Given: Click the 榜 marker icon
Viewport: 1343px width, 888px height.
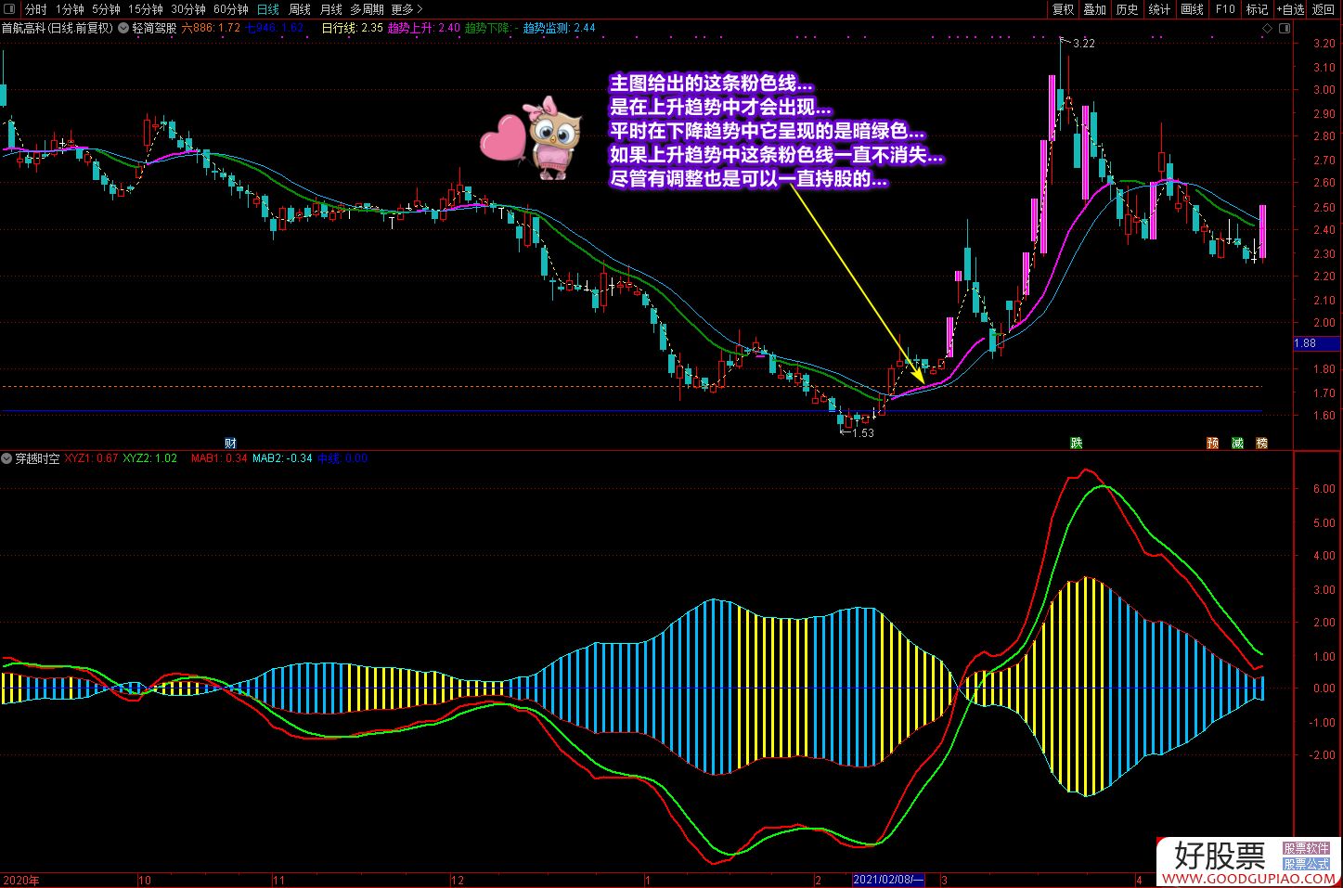Looking at the screenshot, I should (x=1261, y=443).
